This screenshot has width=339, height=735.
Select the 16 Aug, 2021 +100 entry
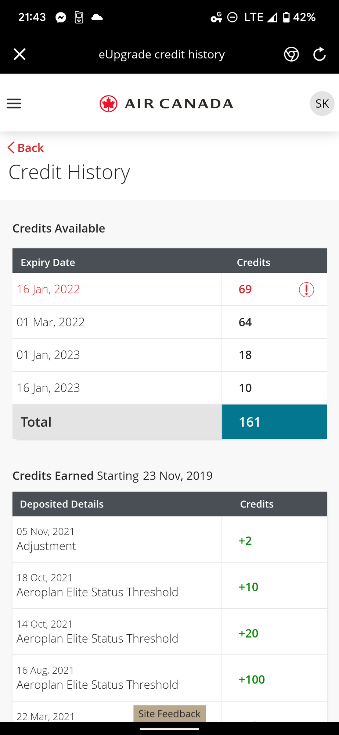170,678
